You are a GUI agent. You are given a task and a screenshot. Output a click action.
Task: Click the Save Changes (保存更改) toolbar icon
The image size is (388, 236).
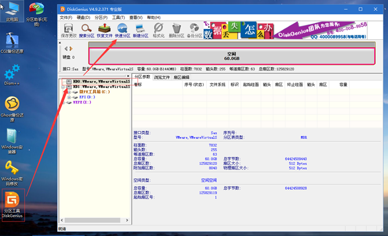point(68,31)
